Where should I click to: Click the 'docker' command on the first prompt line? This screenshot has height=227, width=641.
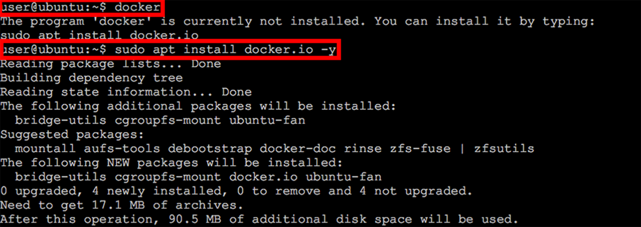137,8
